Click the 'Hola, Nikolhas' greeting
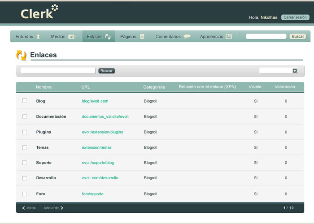Image resolution: width=314 pixels, height=224 pixels. pos(263,17)
